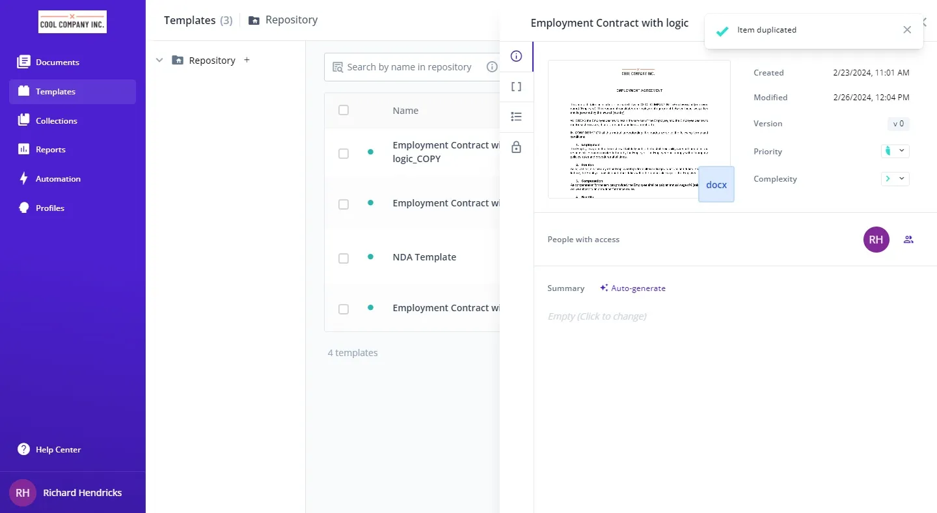Toggle the select all templates checkbox

pos(344,110)
